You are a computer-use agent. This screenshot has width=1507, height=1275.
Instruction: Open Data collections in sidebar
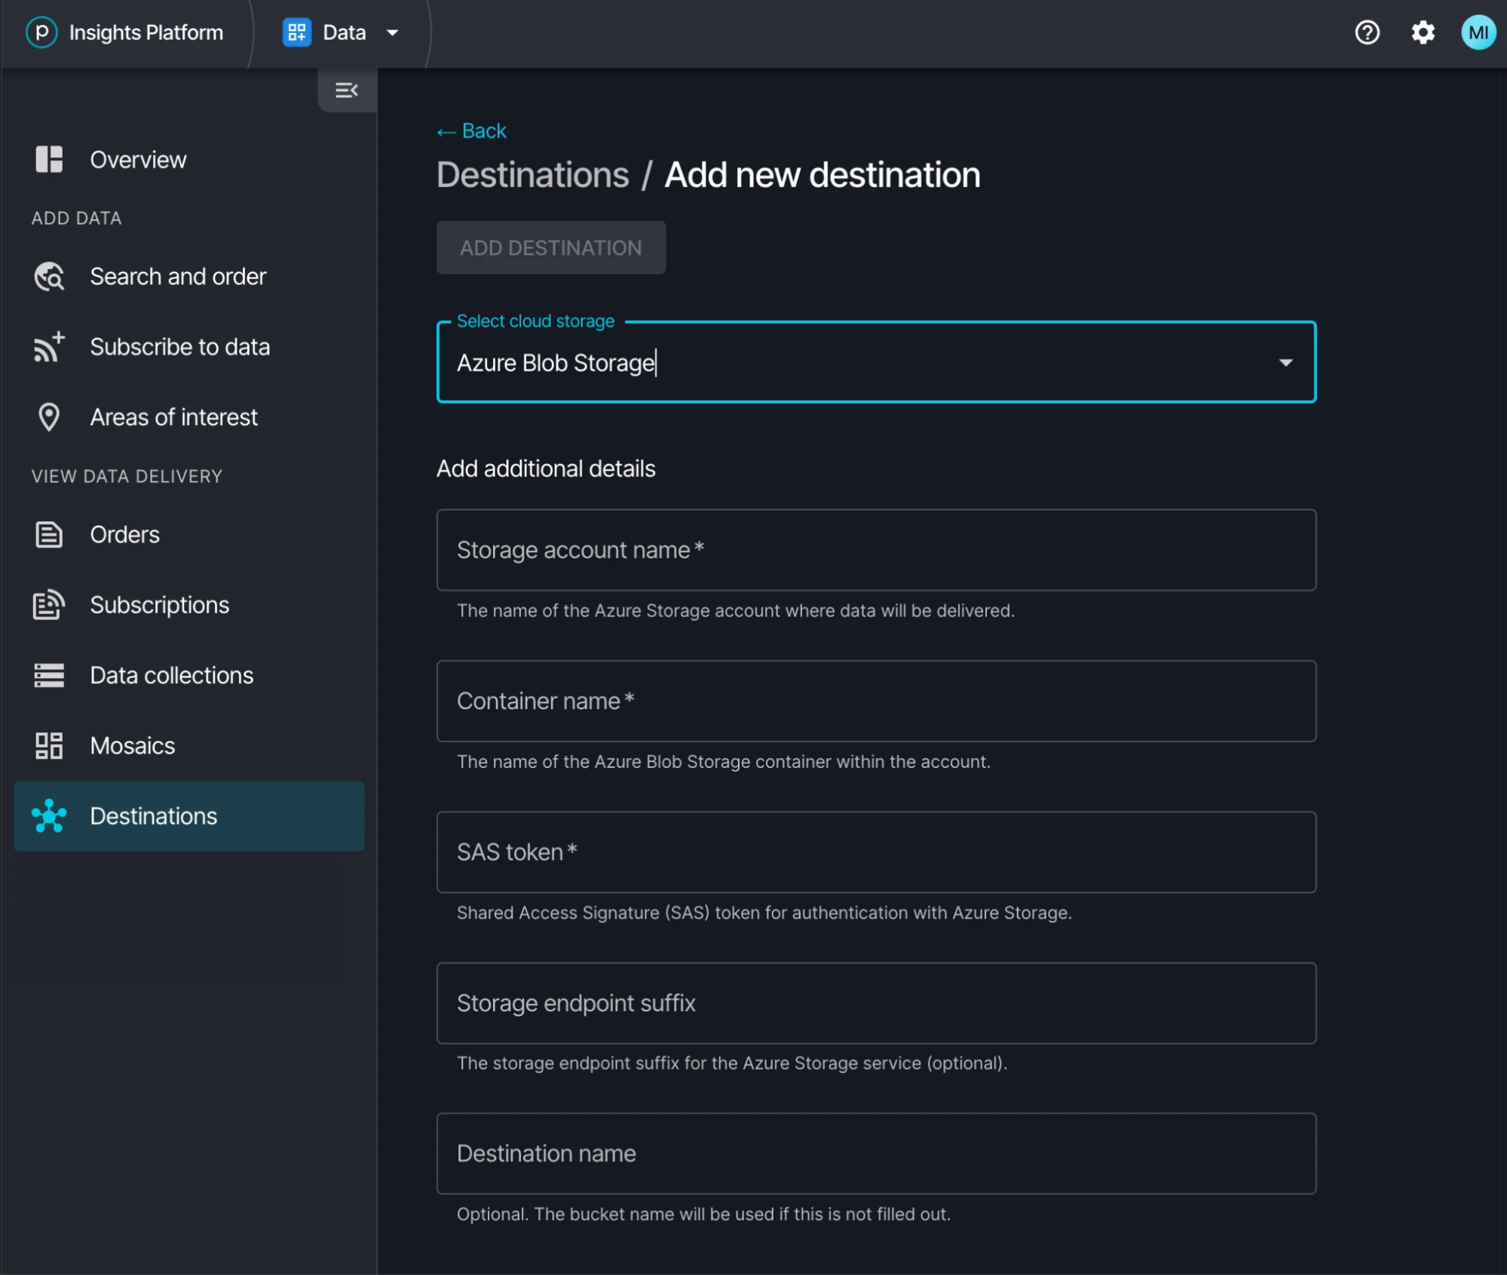pyautogui.click(x=171, y=675)
